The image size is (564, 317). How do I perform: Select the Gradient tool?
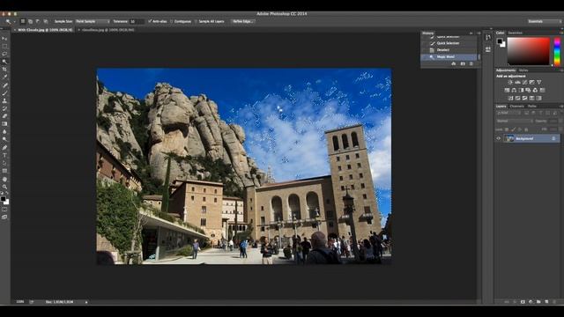4,124
